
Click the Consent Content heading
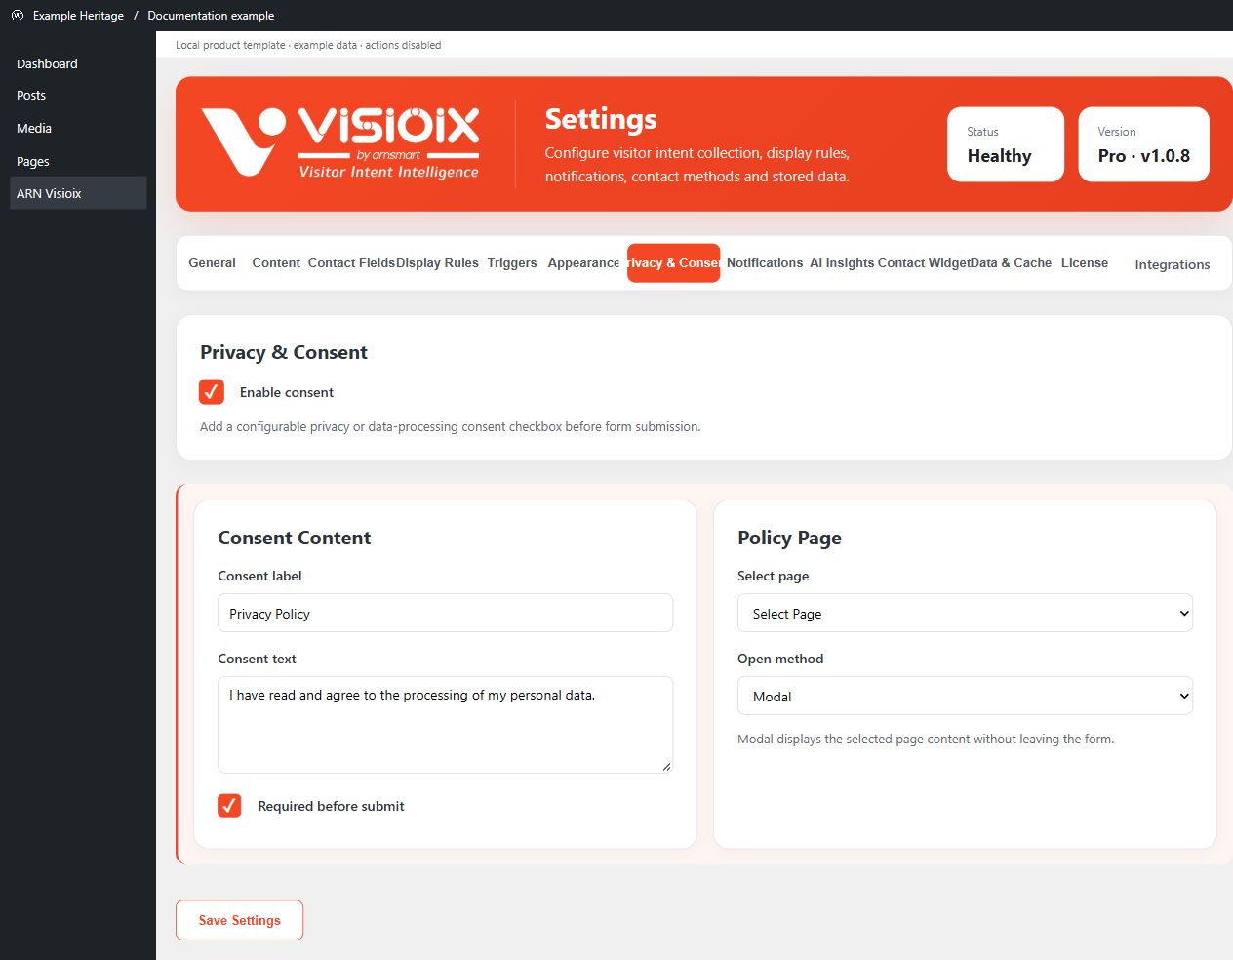295,538
